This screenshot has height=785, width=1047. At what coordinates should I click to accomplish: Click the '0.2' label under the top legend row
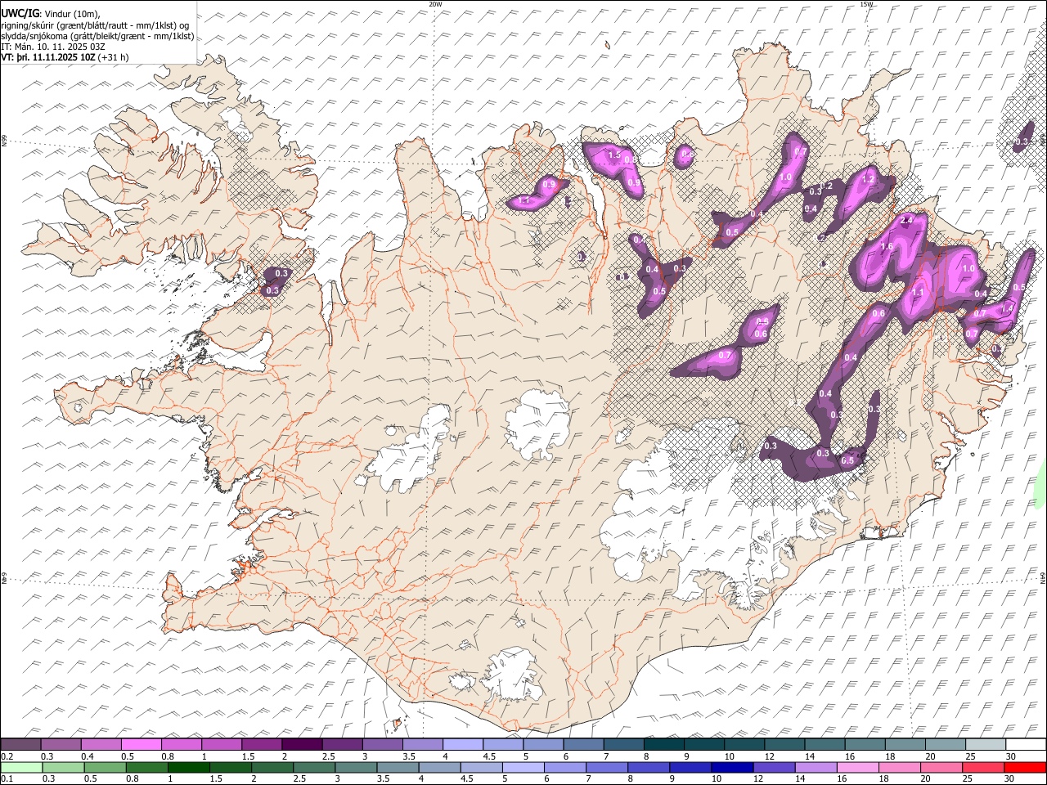click(x=6, y=756)
